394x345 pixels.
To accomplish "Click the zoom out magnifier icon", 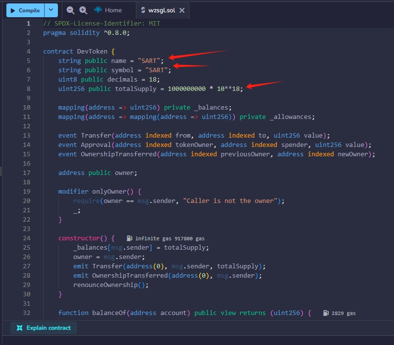I will [x=71, y=10].
